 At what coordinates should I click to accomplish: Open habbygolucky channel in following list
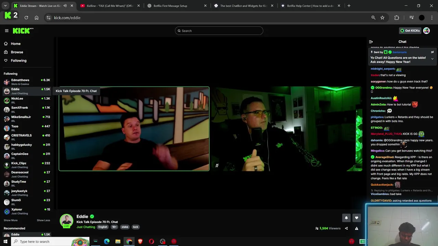click(27, 147)
